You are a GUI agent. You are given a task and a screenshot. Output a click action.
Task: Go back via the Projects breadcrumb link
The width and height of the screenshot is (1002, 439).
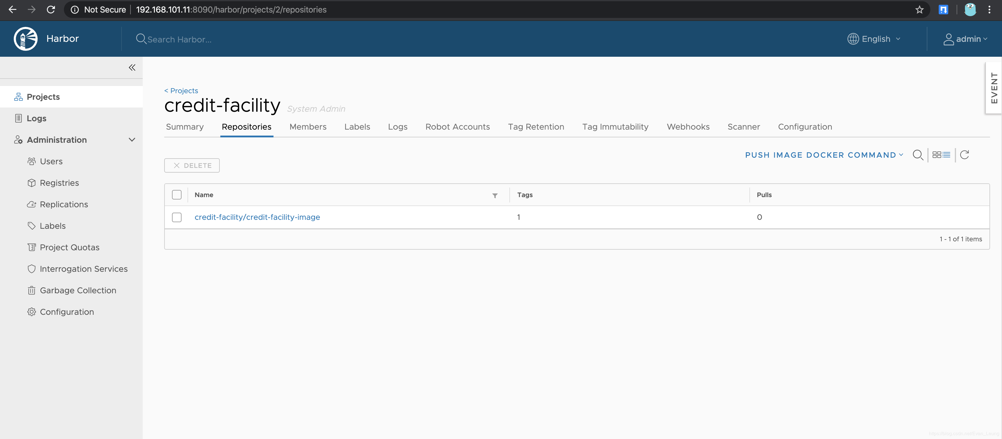[181, 91]
